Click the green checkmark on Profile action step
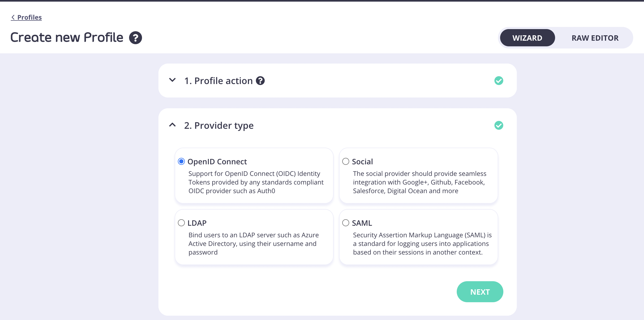 pyautogui.click(x=499, y=81)
